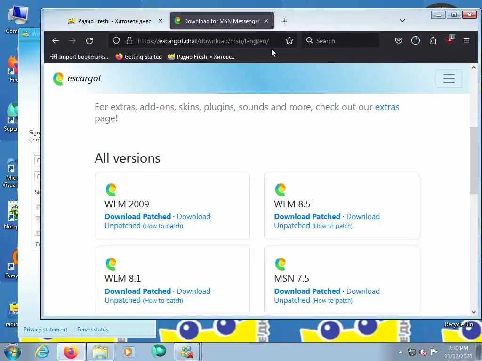The height and width of the screenshot is (361, 482).
Task: Open WLM 8.1 How to patch link
Action: (x=163, y=300)
